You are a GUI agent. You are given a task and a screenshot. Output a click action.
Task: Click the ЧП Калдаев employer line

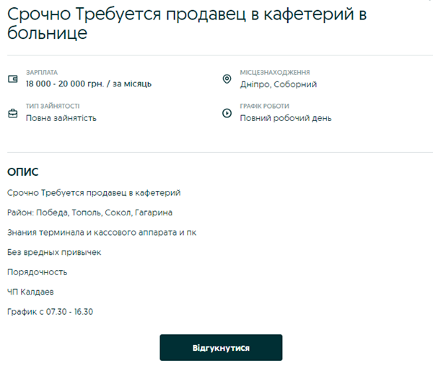click(x=30, y=292)
